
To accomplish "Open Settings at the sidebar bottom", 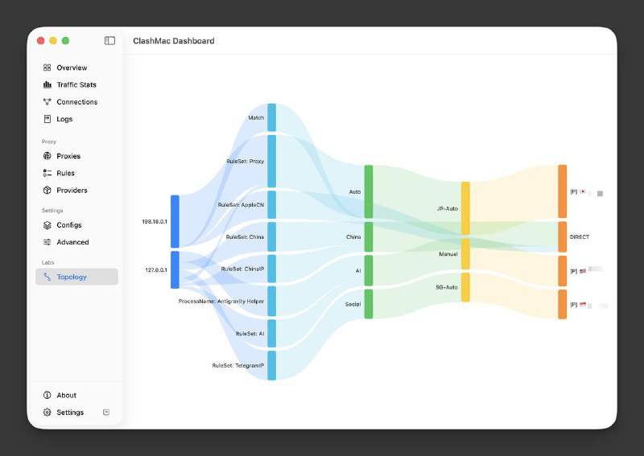I will (69, 413).
